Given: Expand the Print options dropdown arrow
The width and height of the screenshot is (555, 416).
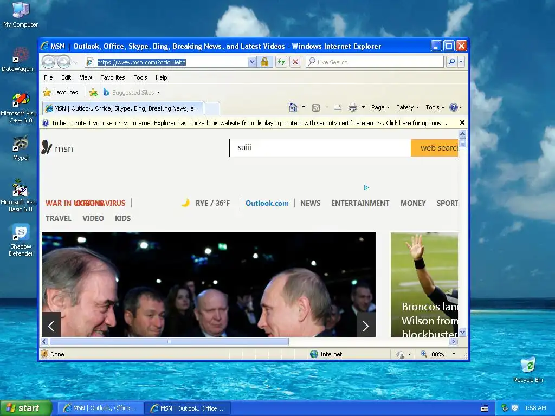Looking at the screenshot, I should 363,107.
